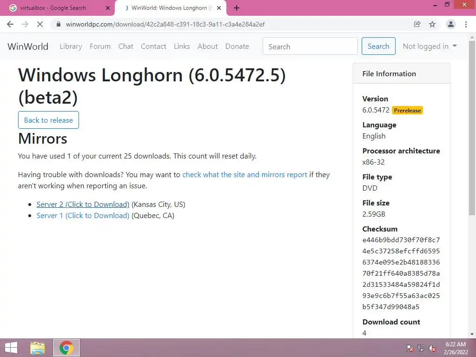Viewport: 476px width, 357px height.
Task: Click muted volume tray icon
Action: pos(432,348)
